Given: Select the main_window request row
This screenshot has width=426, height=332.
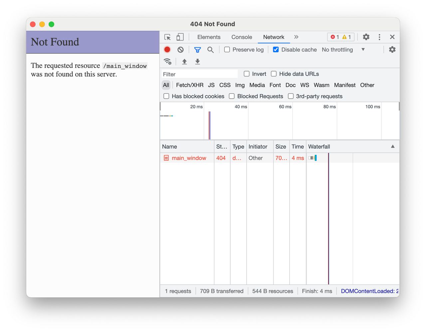Looking at the screenshot, I should [x=280, y=158].
